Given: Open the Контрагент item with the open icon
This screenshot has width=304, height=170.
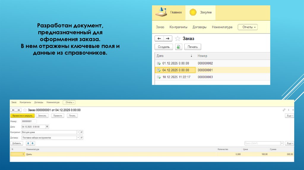Looking at the screenshot, I should 81,132.
